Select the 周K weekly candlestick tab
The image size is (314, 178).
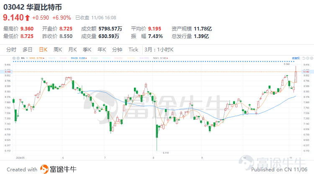point(58,50)
